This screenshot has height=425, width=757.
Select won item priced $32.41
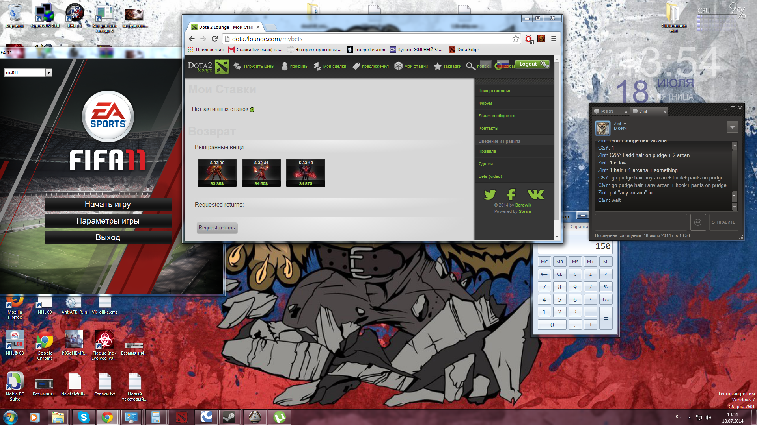(x=261, y=173)
